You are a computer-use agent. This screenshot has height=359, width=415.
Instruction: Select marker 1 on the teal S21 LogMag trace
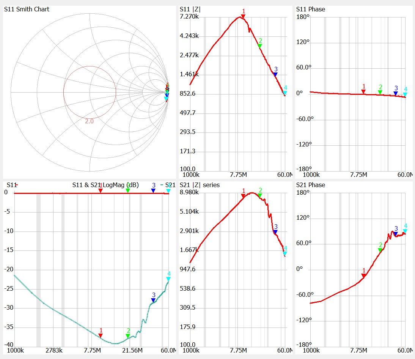tap(101, 335)
